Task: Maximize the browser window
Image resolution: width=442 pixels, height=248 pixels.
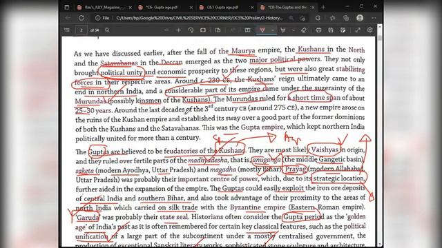Action: coord(361,6)
